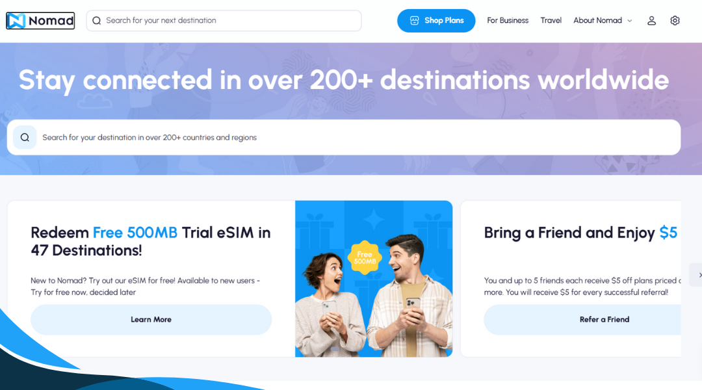Click the promo image of two people with phones
702x390 pixels.
[x=374, y=278]
